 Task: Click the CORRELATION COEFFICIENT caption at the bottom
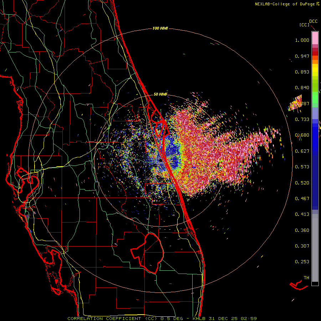pyautogui.click(x=162, y=319)
